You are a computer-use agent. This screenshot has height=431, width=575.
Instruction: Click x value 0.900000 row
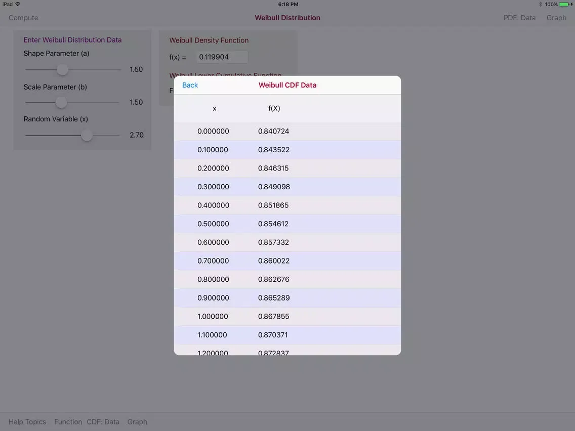[x=287, y=297]
